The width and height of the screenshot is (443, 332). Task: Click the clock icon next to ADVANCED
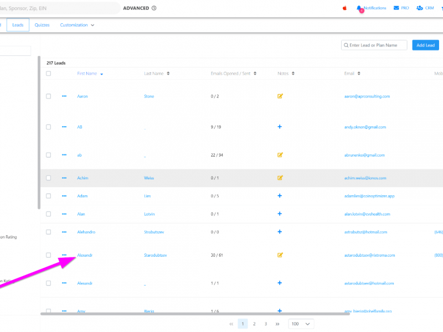pyautogui.click(x=154, y=8)
